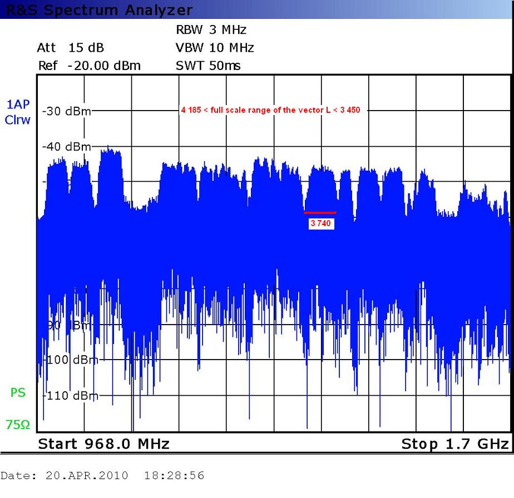Viewport: 514px width, 498px height.
Task: Click the Start 968.0 MHz frequency field
Action: [103, 444]
